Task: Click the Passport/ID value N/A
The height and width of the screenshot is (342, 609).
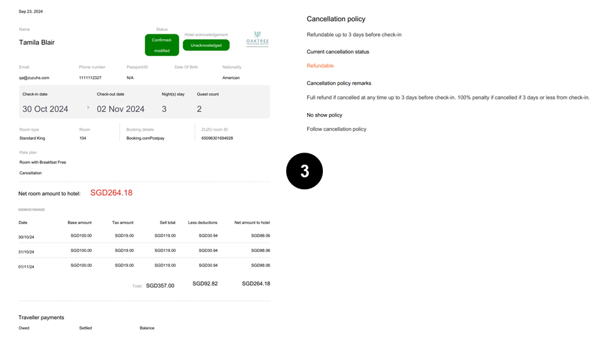Action: coord(130,77)
